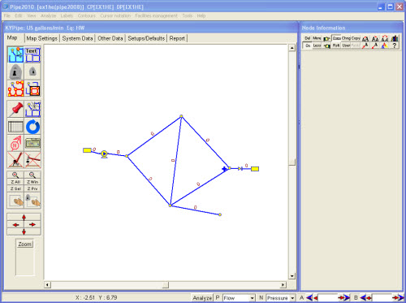406x303 pixels.
Task: Toggle the Data button in Node Information
Action: pyautogui.click(x=336, y=38)
